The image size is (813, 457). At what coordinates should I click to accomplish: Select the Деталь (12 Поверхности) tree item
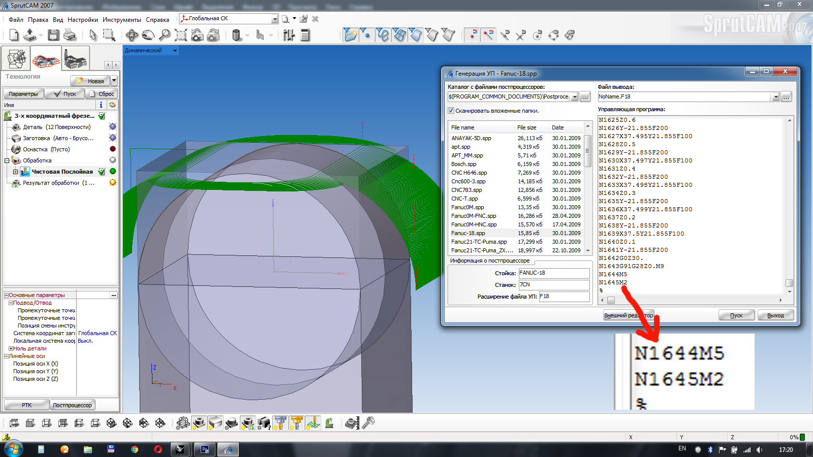(56, 127)
